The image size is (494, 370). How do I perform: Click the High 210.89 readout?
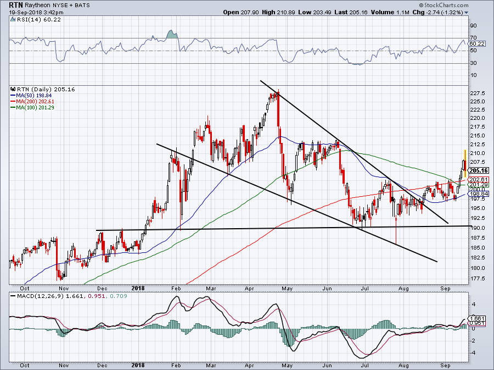(x=278, y=12)
